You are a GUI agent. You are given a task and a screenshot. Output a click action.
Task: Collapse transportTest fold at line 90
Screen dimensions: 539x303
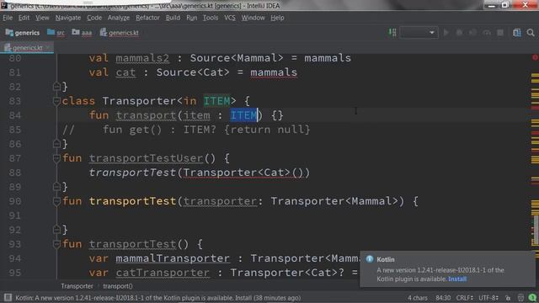click(x=56, y=201)
